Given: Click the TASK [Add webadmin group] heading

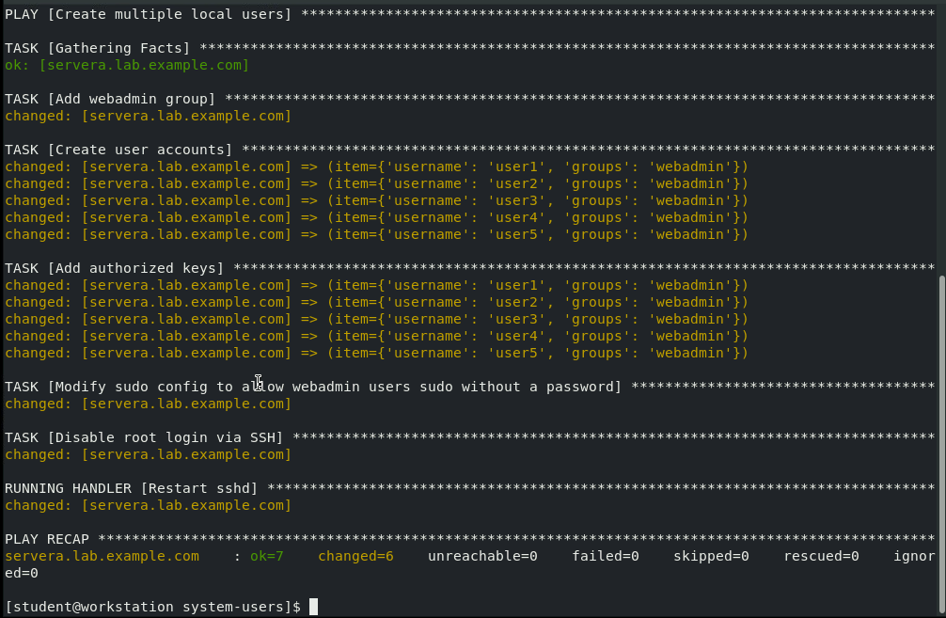Looking at the screenshot, I should point(110,99).
